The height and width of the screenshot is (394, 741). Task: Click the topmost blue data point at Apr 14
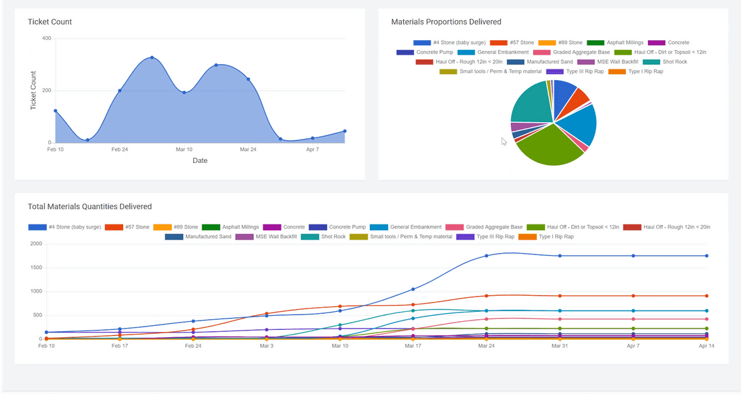pos(708,255)
